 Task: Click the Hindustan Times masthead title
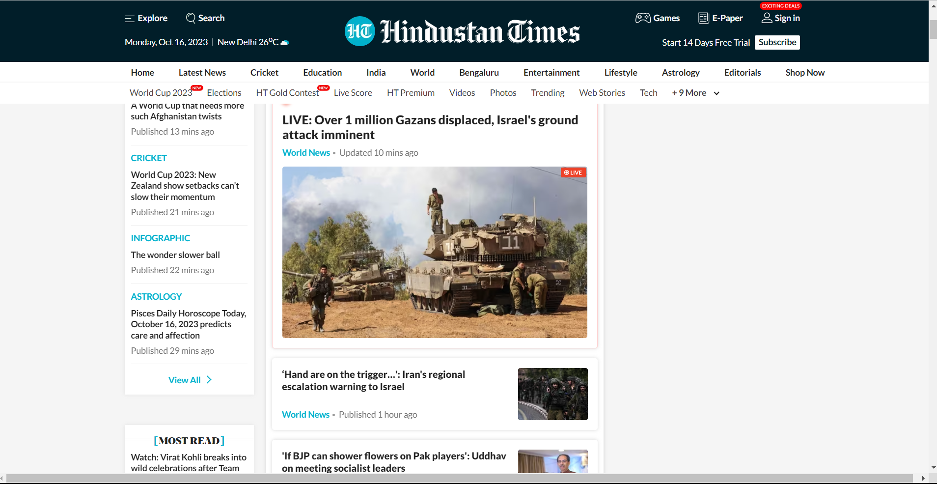point(480,32)
